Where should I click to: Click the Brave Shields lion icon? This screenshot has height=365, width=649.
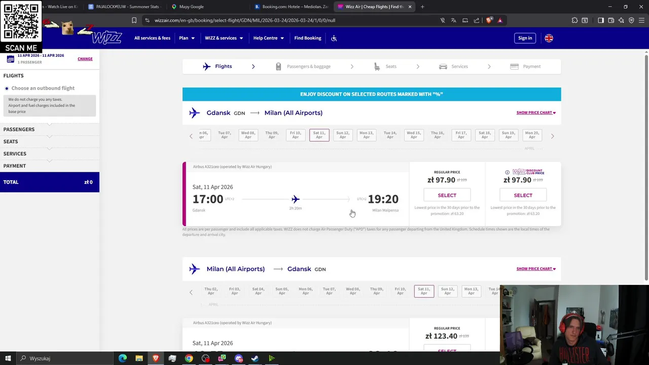click(489, 20)
